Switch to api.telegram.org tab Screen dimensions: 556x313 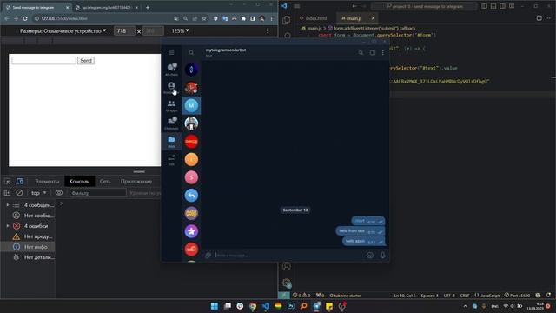pyautogui.click(x=106, y=7)
